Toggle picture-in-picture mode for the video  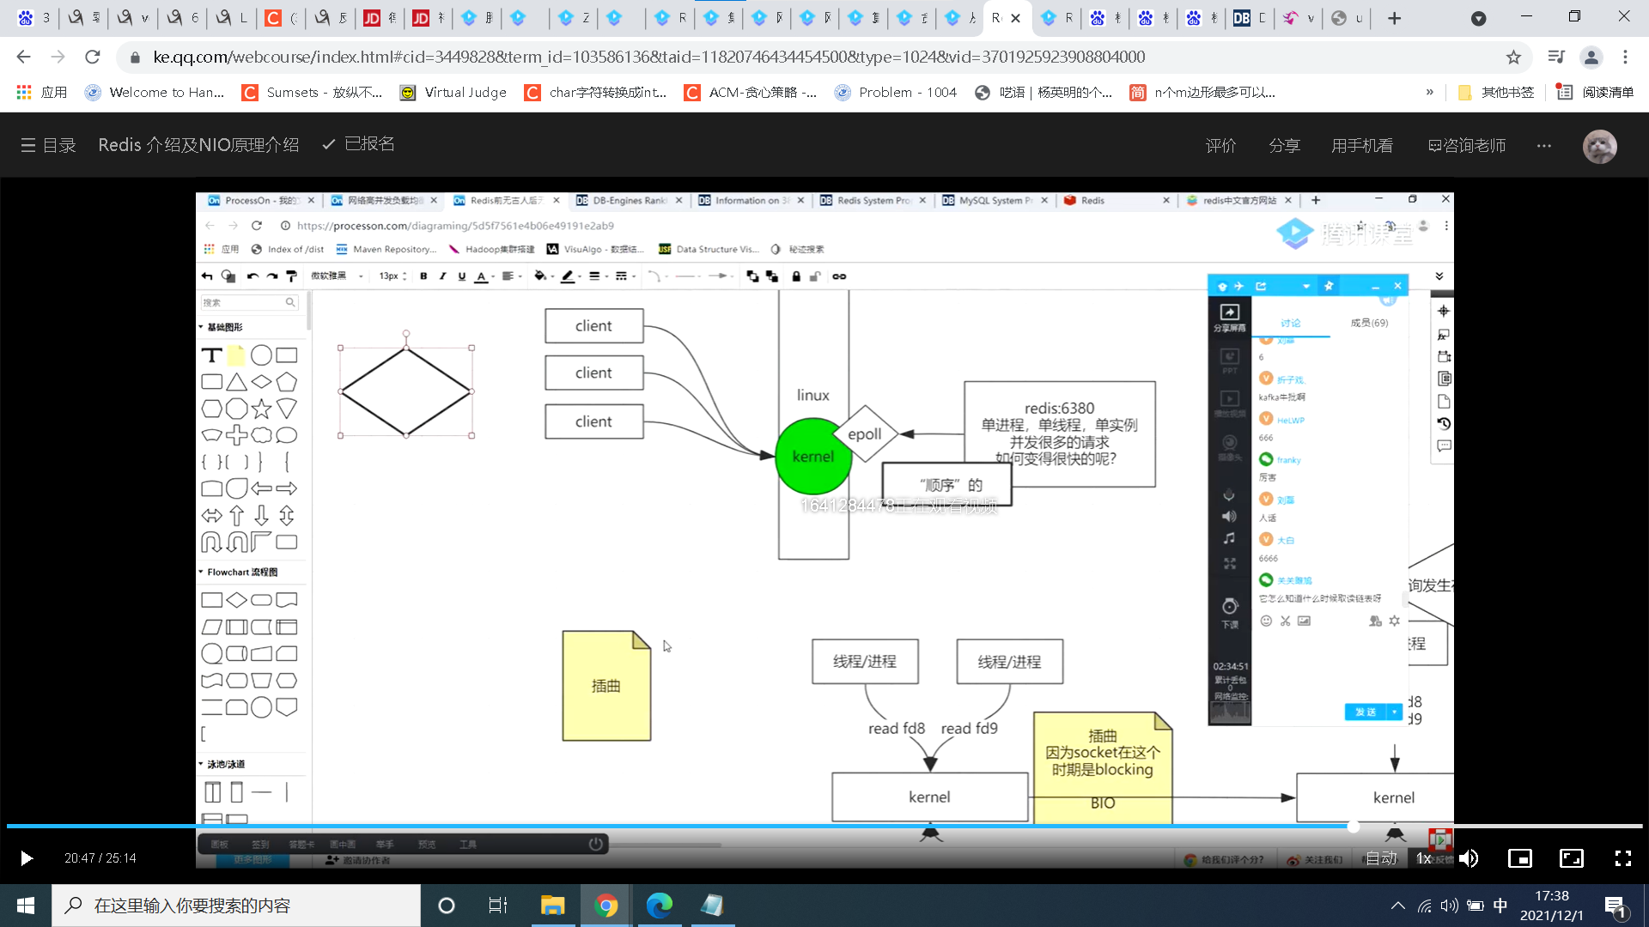[1520, 858]
